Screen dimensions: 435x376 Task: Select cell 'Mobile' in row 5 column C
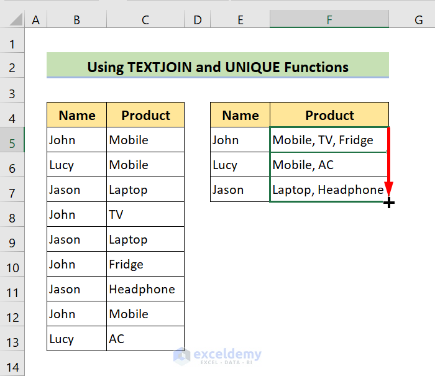tap(145, 140)
